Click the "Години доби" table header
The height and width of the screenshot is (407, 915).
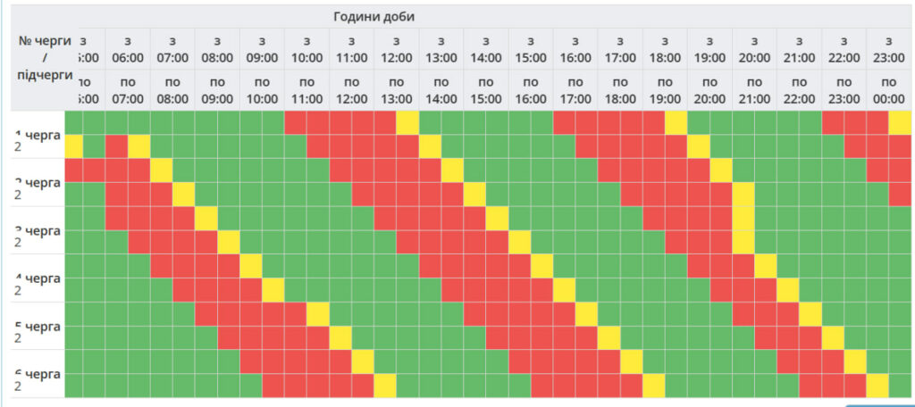coord(374,17)
